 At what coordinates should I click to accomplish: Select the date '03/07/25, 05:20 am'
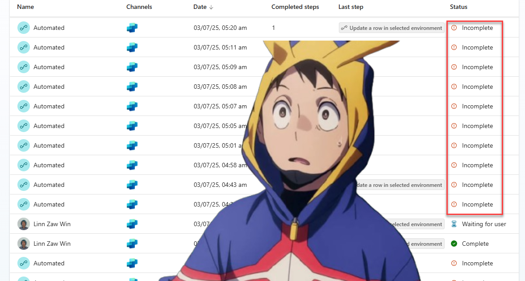coord(221,28)
